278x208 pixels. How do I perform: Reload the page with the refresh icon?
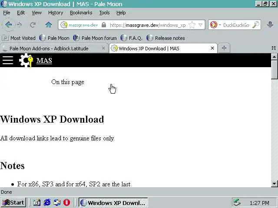point(33,25)
